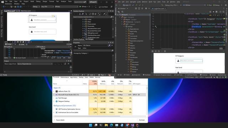Image resolution: width=228 pixels, height=128 pixels.
Task: Click End task button in Task Manager
Action: (x=142, y=120)
